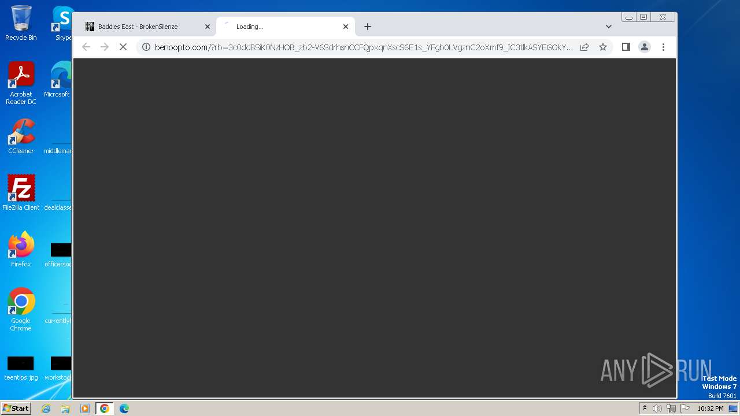Go back to previous page

coord(86,47)
